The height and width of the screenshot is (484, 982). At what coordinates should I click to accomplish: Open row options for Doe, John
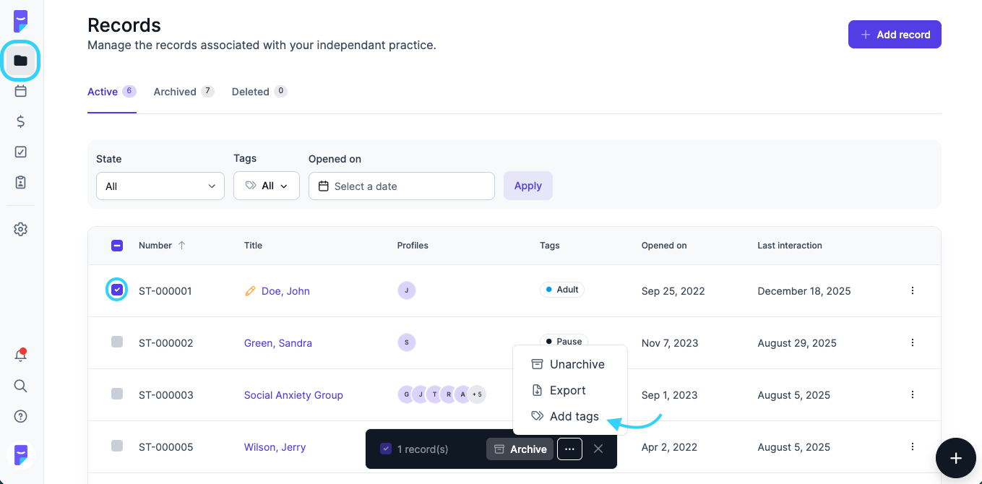tap(912, 290)
